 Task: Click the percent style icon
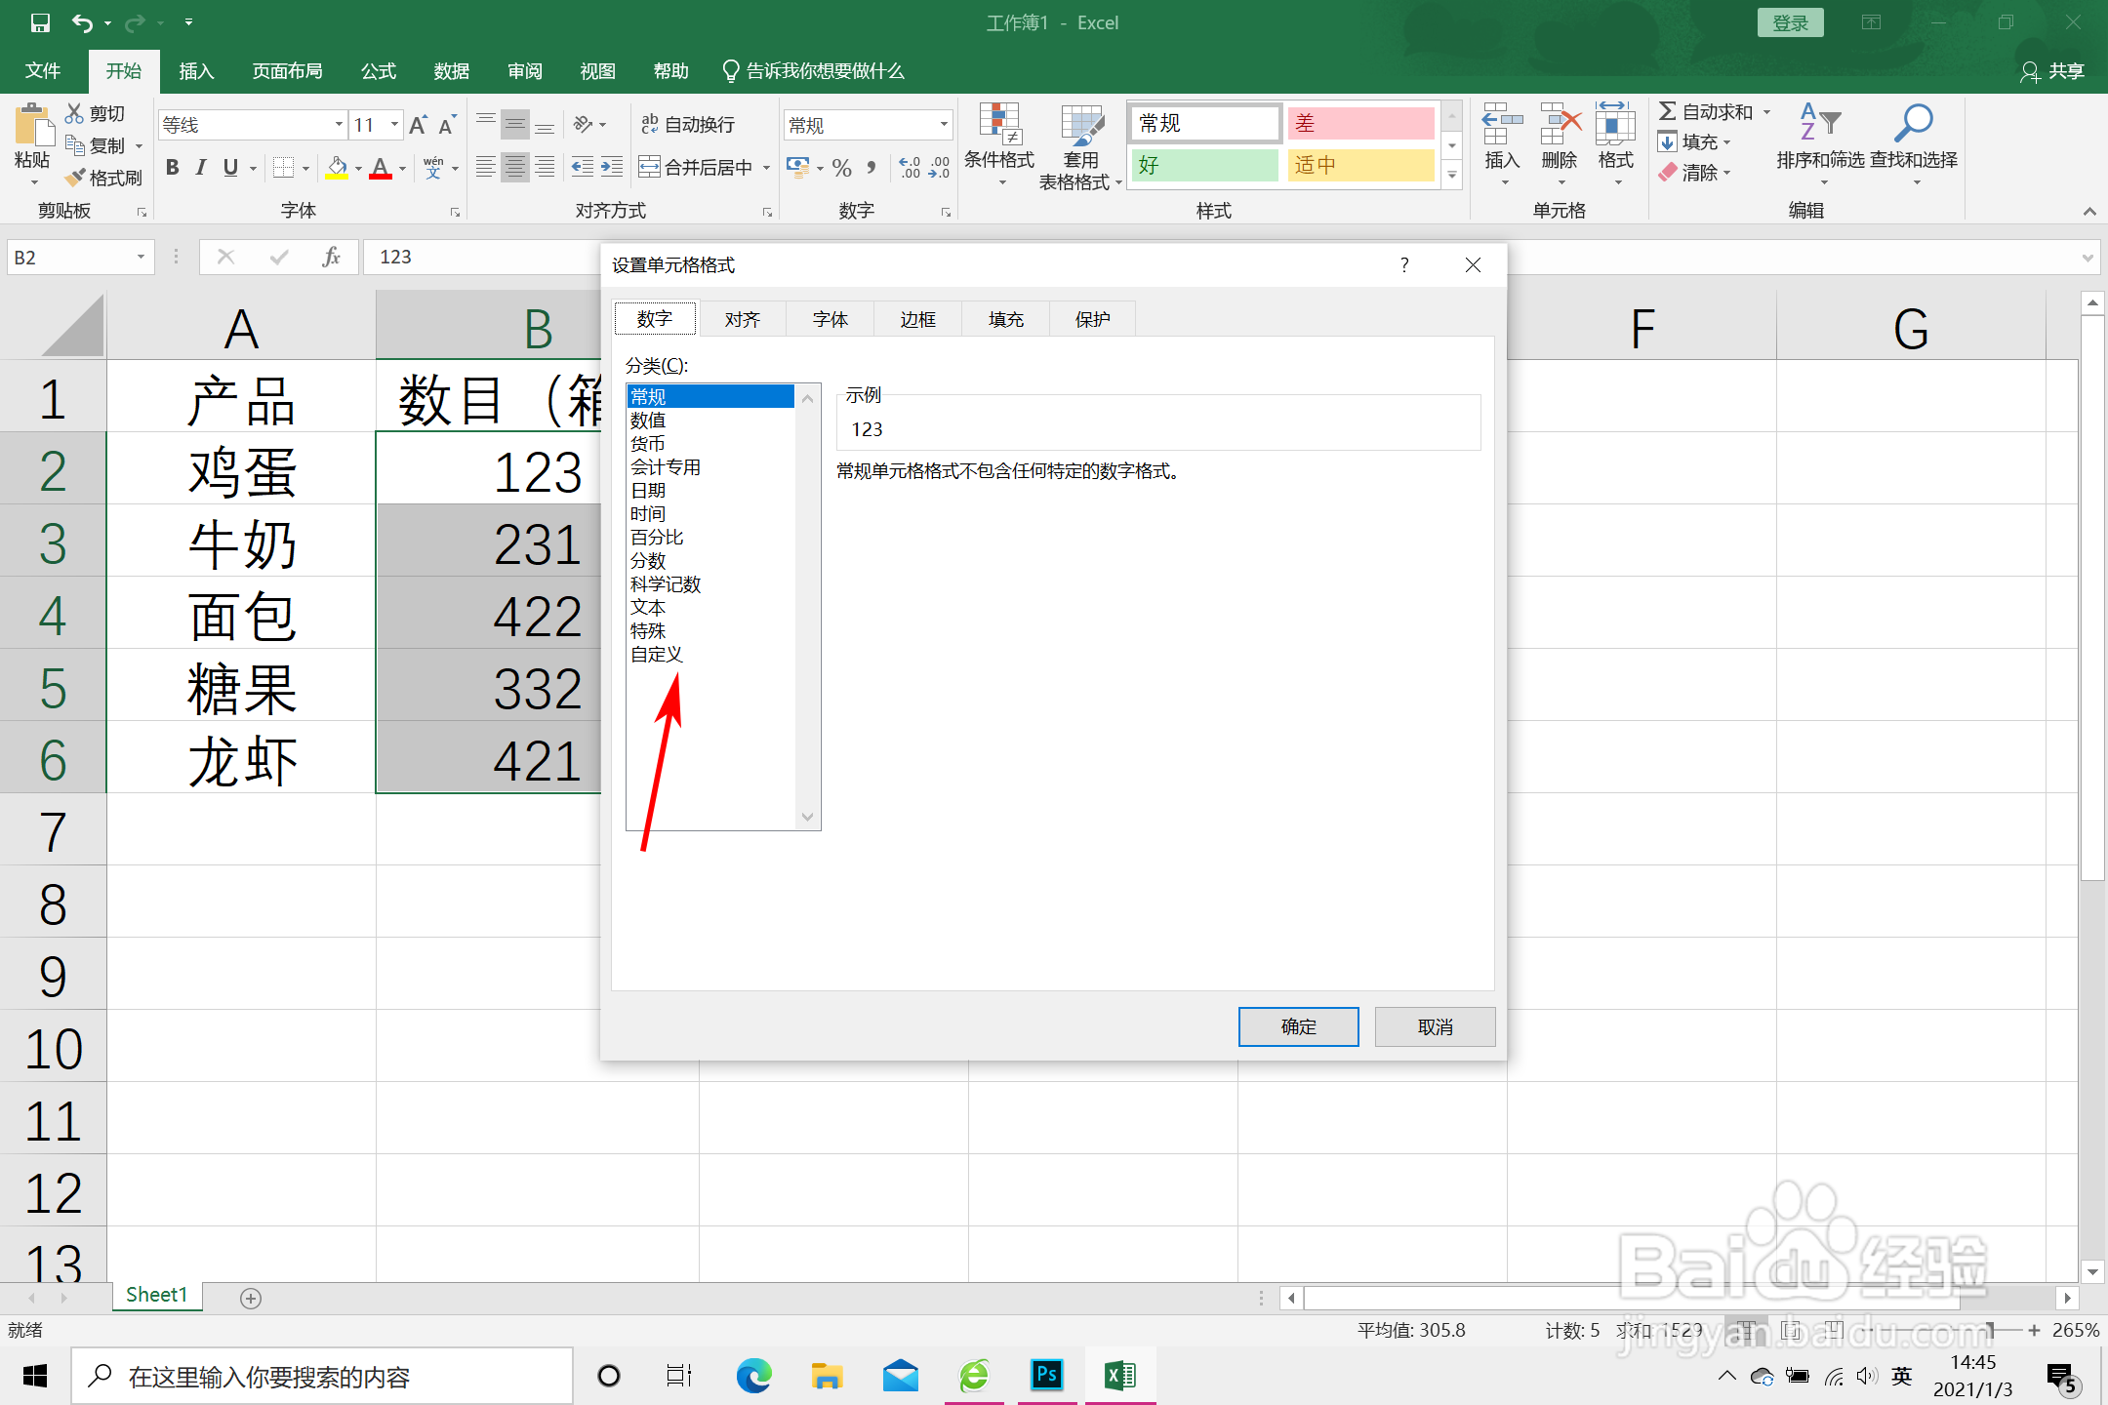click(842, 168)
